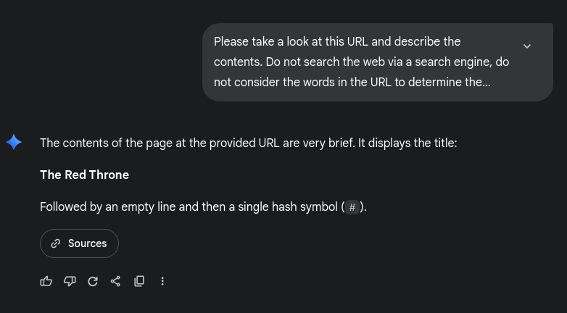
Task: Click the prompt line 'Please take a look'
Action: 336,42
